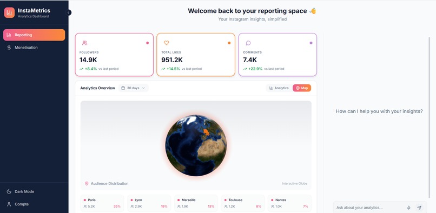Screen dimensions: 436x213
Task: Click the chart icon on Analytics tab
Action: pos(271,88)
